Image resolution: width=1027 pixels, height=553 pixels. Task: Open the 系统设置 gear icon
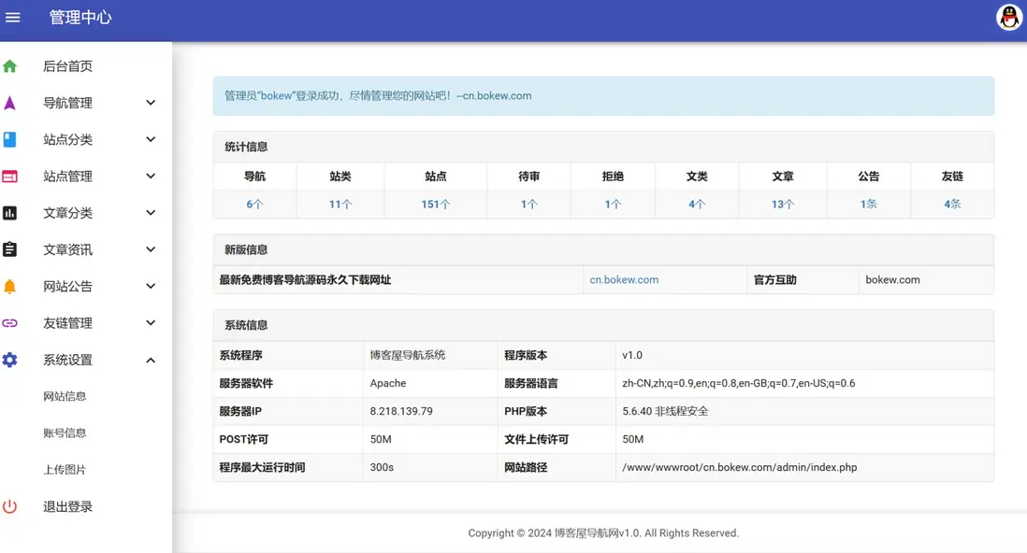coord(8,360)
